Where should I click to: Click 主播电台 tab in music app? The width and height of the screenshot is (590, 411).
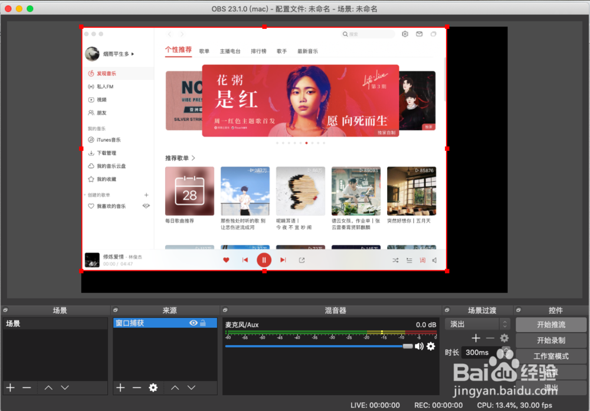230,51
